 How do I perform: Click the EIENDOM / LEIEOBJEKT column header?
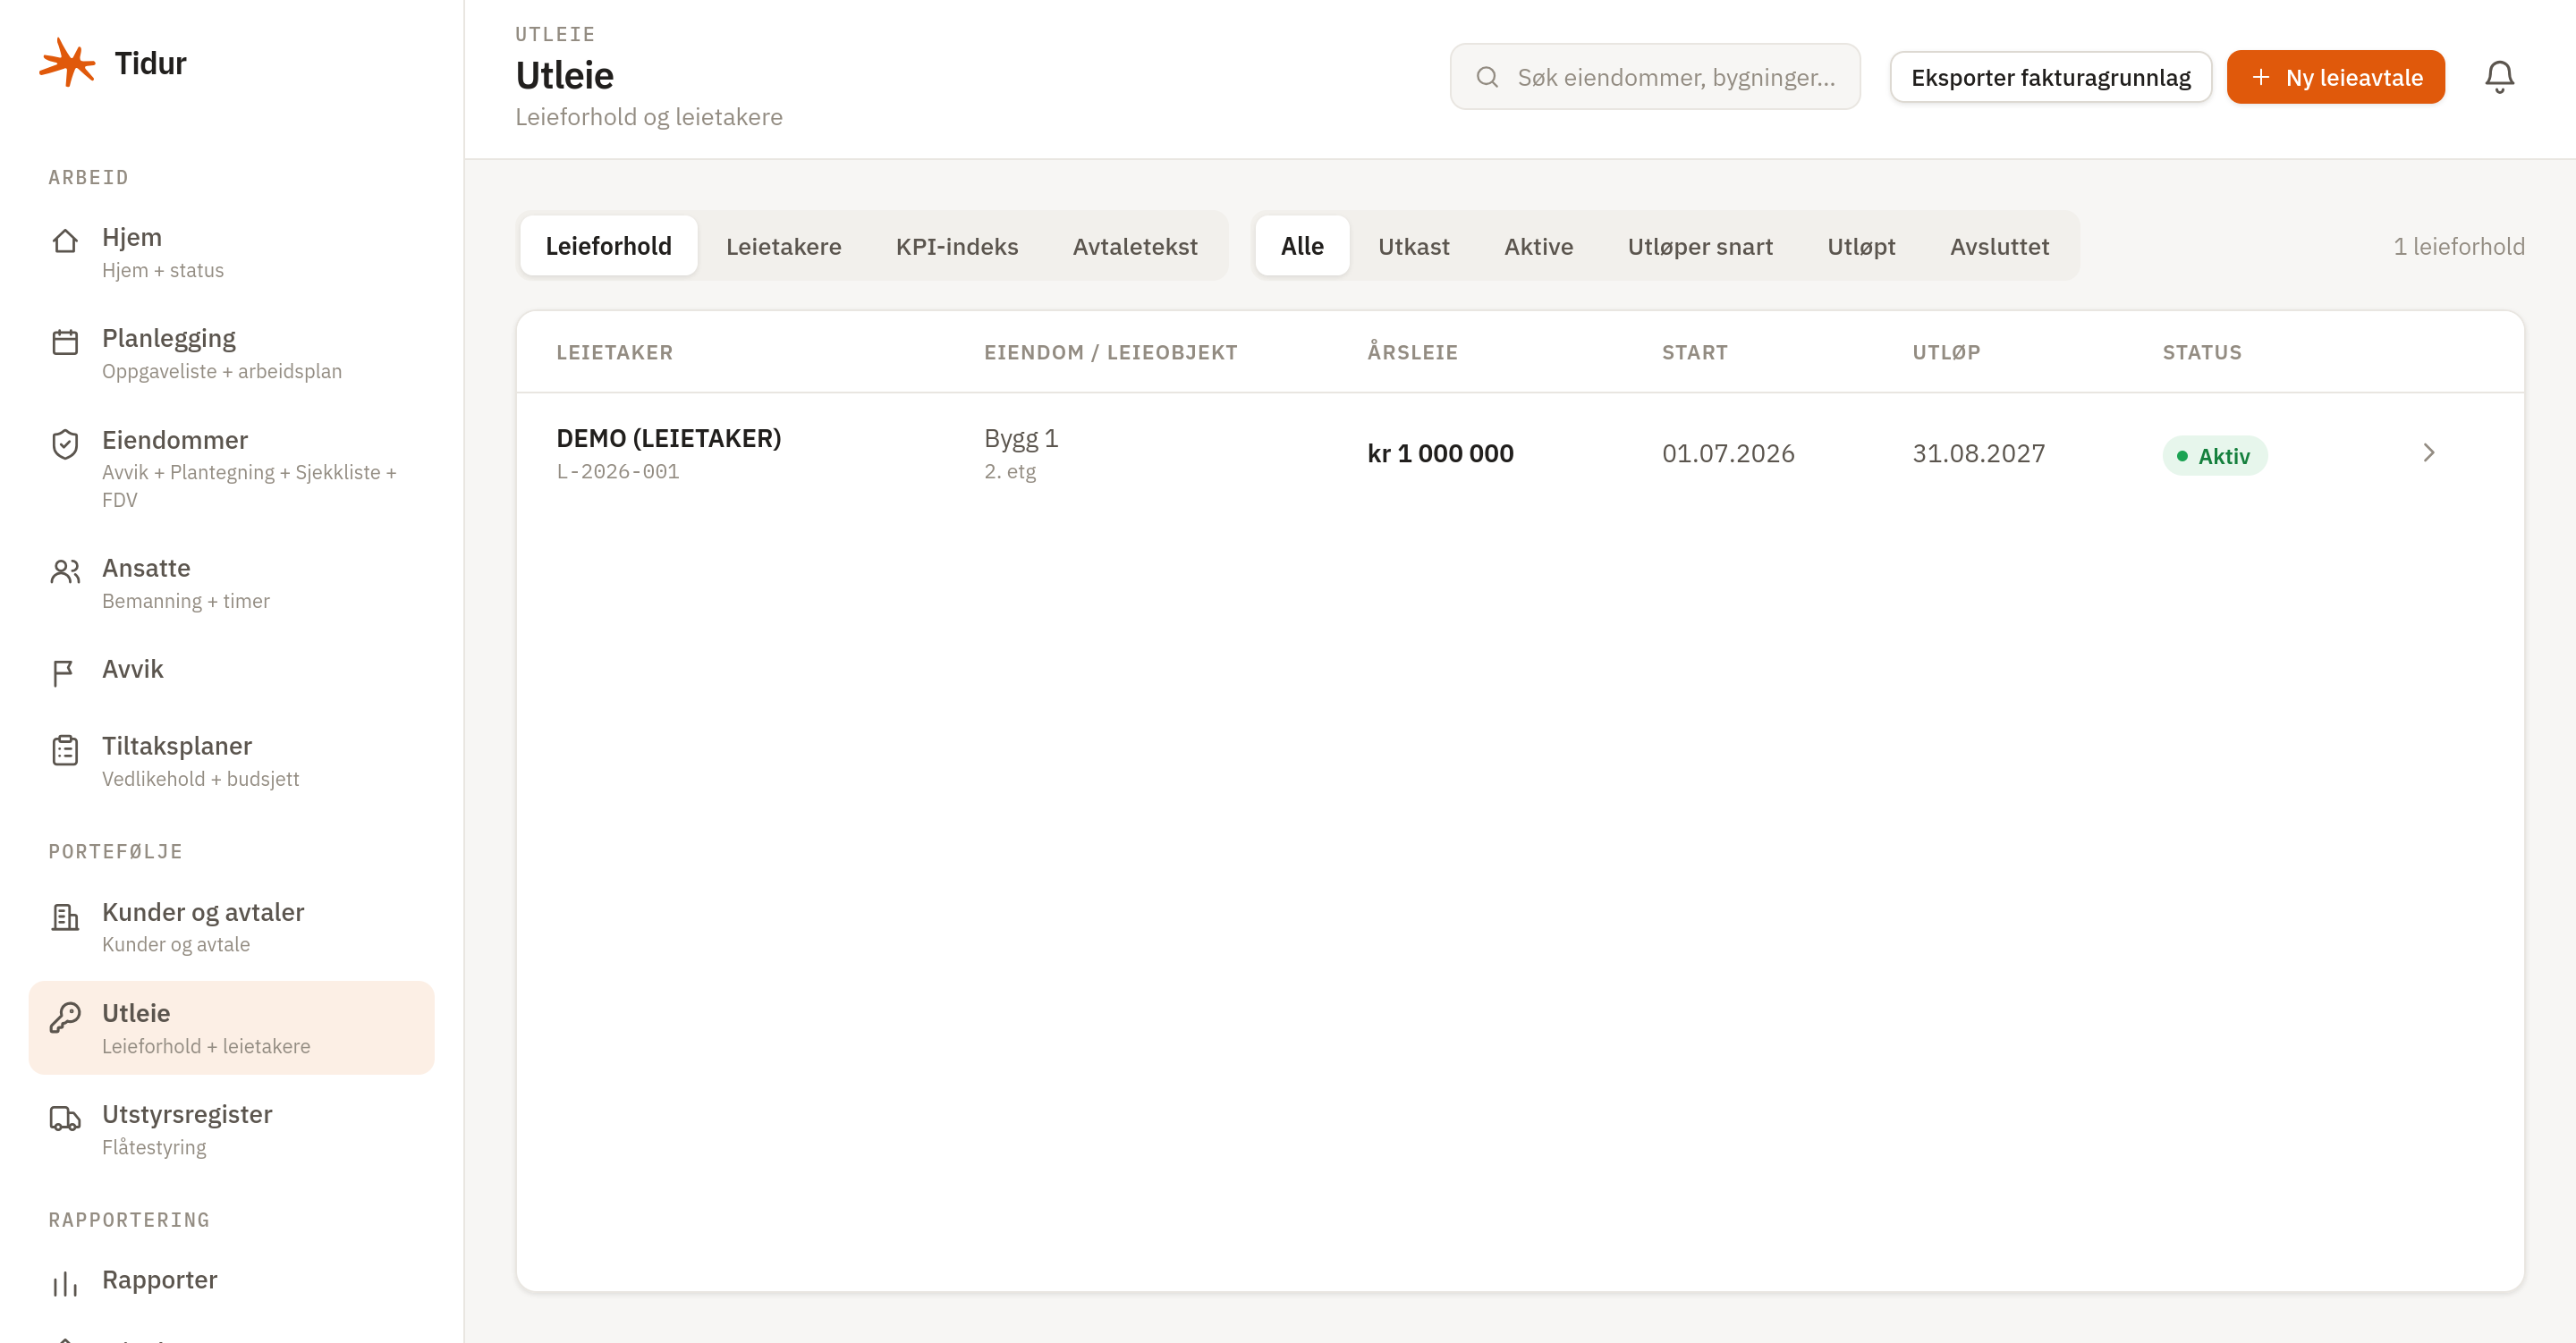(1110, 353)
